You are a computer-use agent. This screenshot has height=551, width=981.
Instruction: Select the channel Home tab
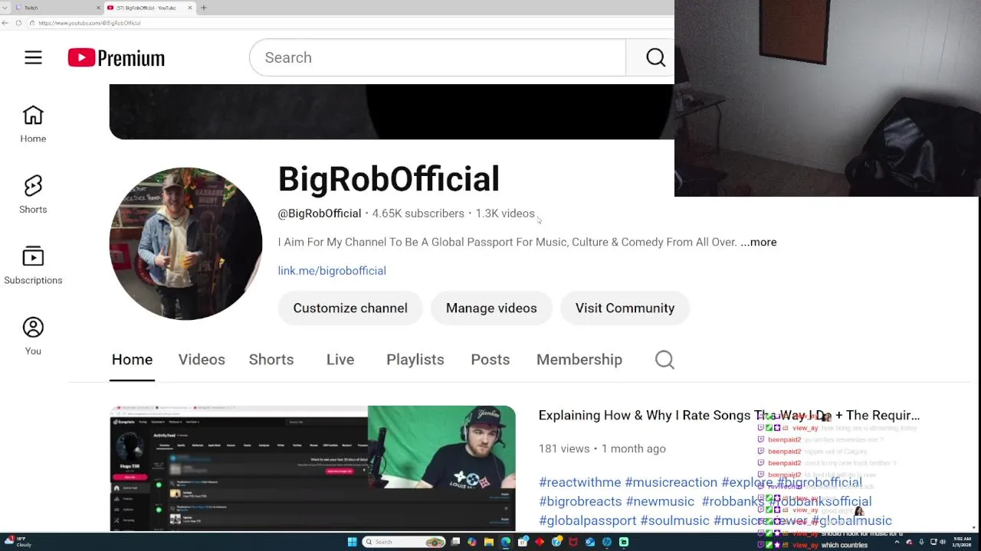pyautogui.click(x=132, y=360)
